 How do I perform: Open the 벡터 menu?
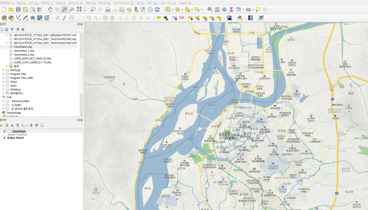click(91, 3)
